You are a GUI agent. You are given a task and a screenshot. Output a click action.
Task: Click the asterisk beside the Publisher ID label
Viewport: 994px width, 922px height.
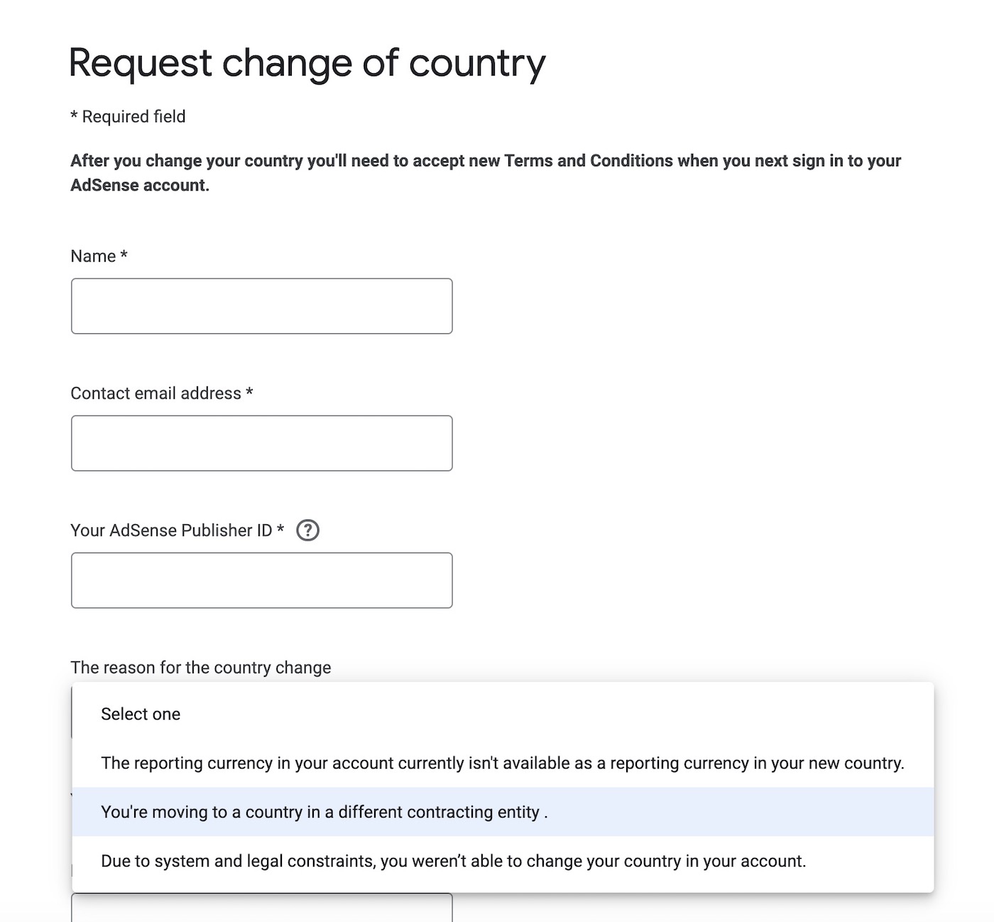pyautogui.click(x=280, y=530)
